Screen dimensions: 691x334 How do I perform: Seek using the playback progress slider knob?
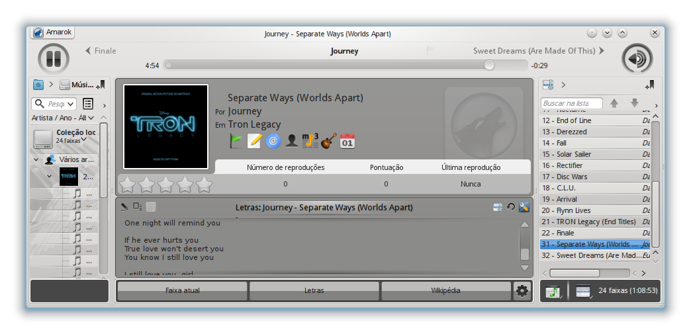point(489,65)
